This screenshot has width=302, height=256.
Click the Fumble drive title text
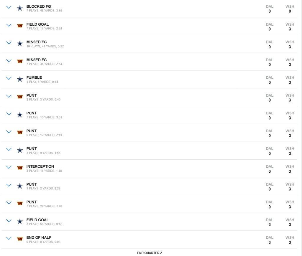34,77
